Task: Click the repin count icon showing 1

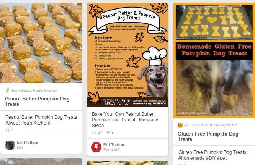Action: pos(8,130)
